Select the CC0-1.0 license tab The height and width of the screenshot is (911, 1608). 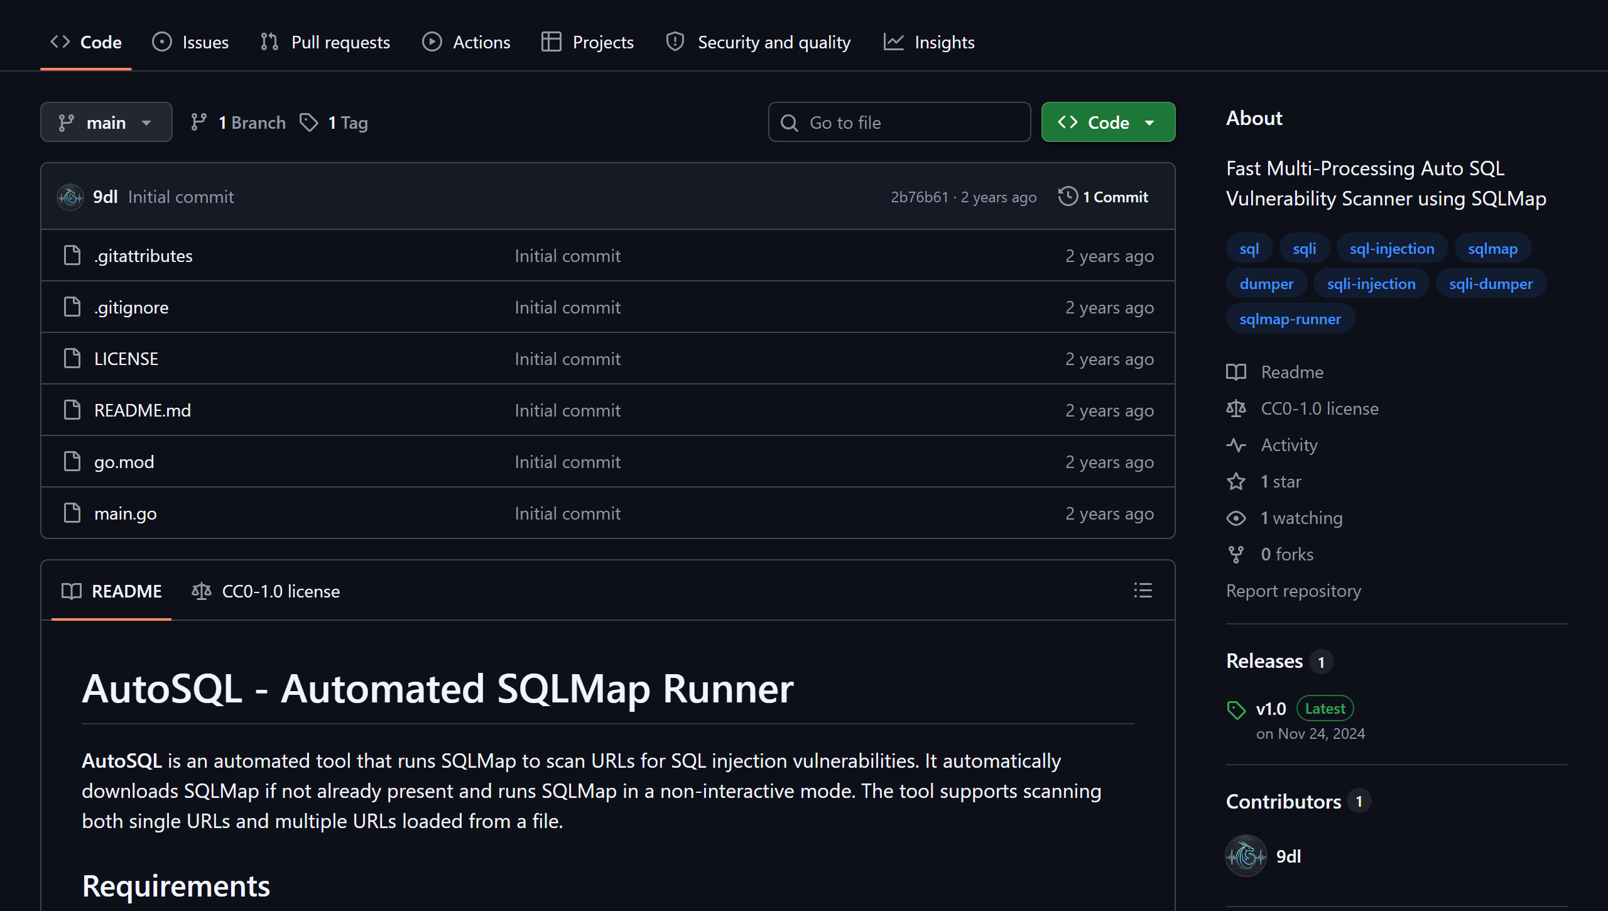[266, 591]
